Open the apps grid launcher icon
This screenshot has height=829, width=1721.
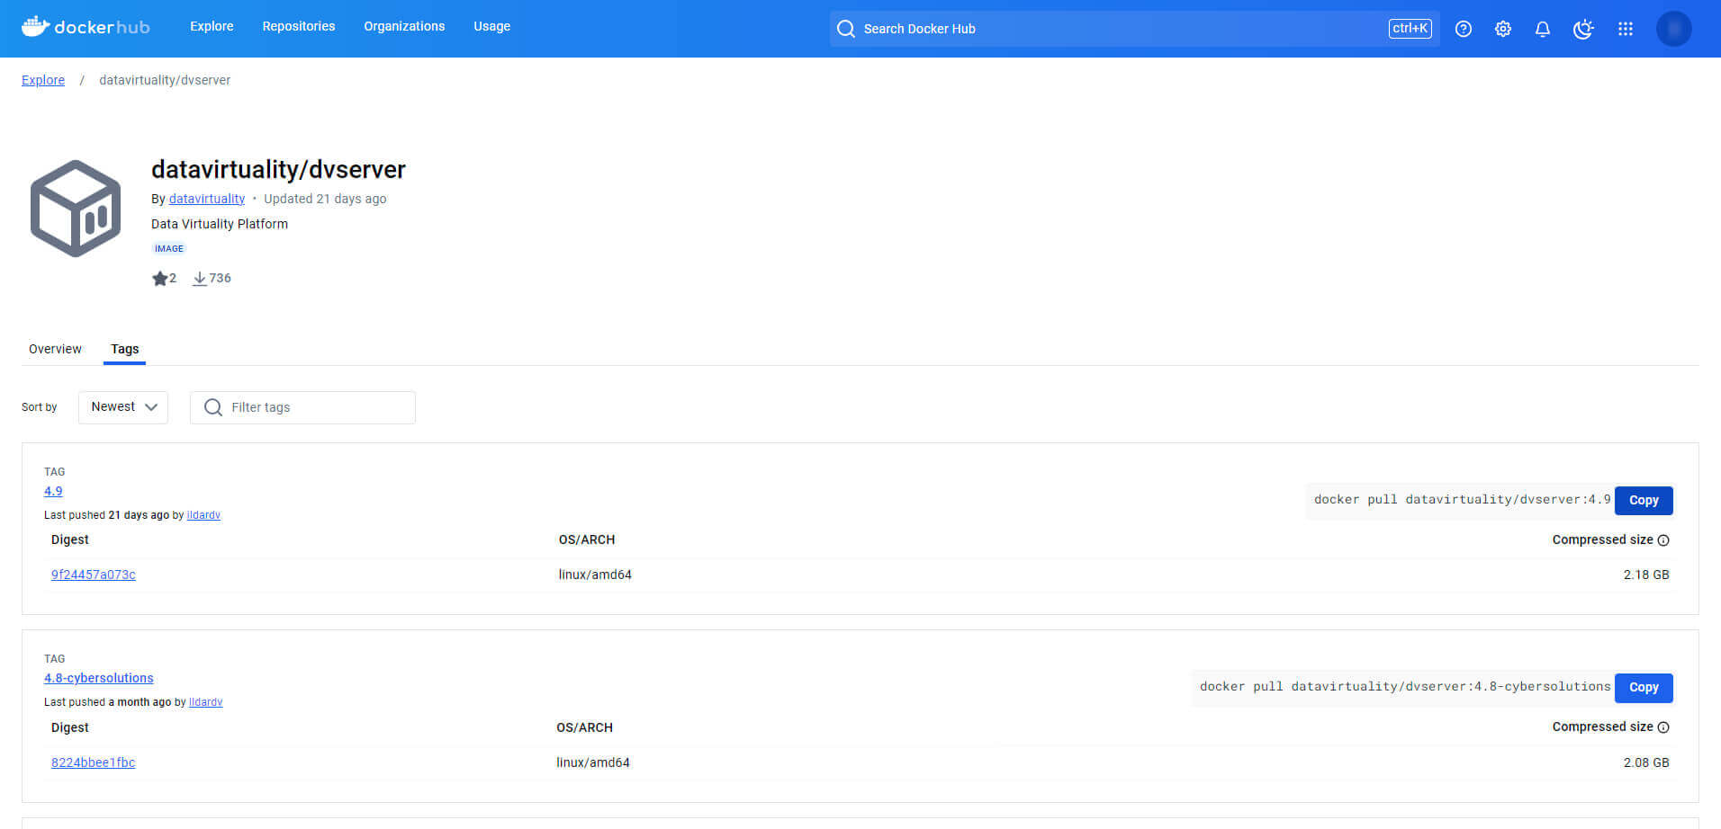(1626, 29)
